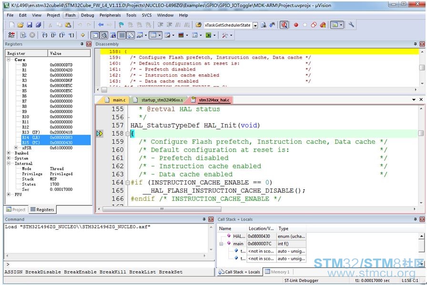Open the find text dropdown arrow

[255, 25]
